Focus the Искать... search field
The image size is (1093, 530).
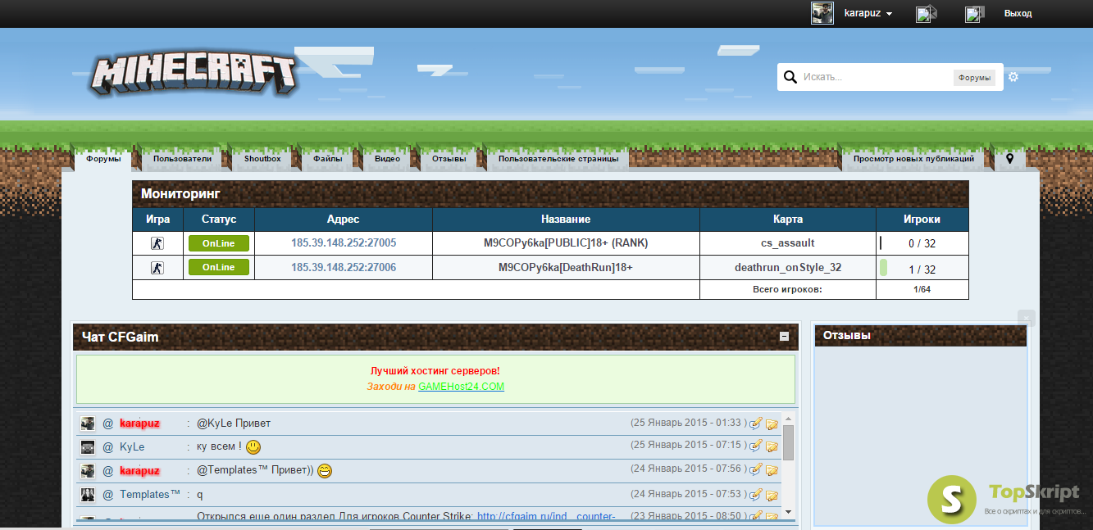click(x=876, y=77)
